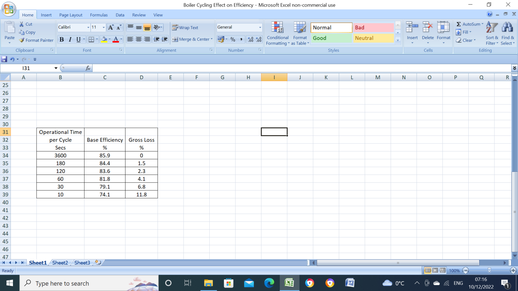Open Excel from the Windows taskbar
Screen dimensions: 518x291
click(289, 283)
